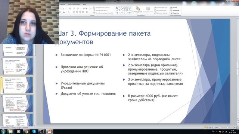The image size is (239, 134).
Task: Expand Выровнять текст dropdown
Action: point(100,10)
